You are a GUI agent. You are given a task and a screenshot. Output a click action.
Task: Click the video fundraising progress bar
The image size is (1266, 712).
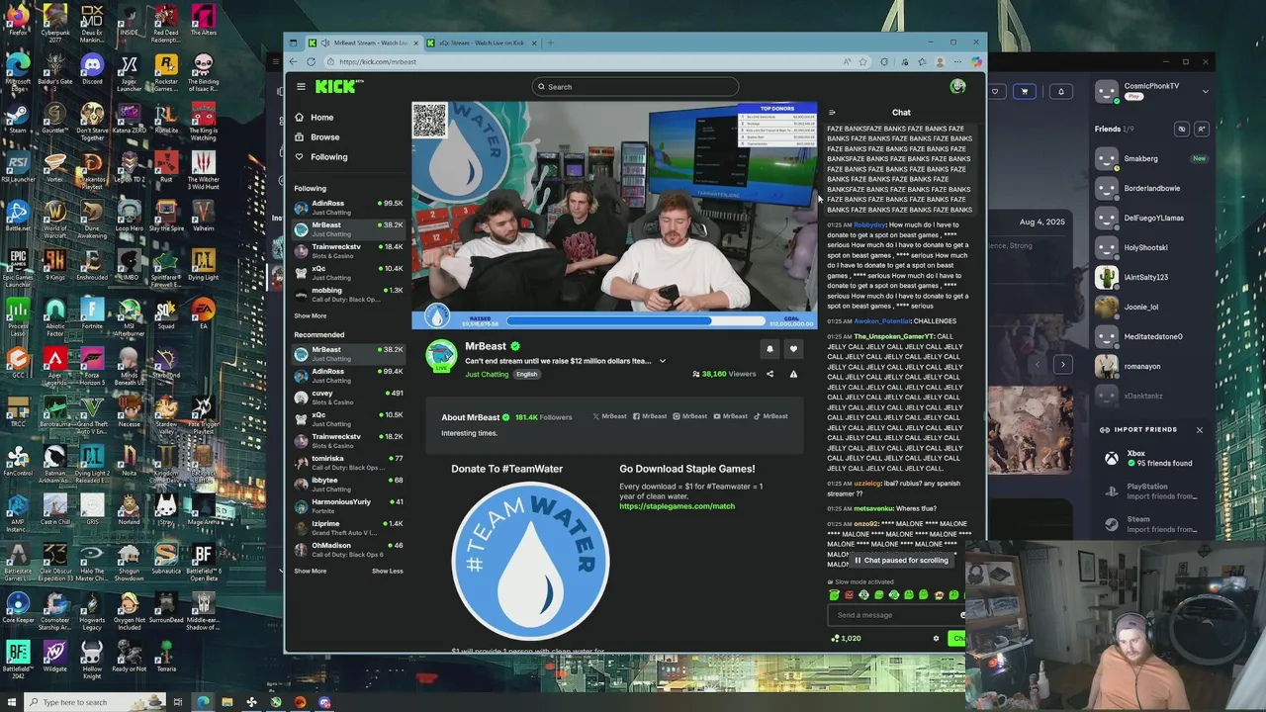pyautogui.click(x=635, y=320)
